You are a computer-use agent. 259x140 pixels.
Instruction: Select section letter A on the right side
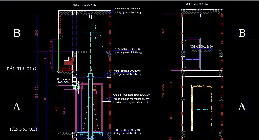click(242, 107)
